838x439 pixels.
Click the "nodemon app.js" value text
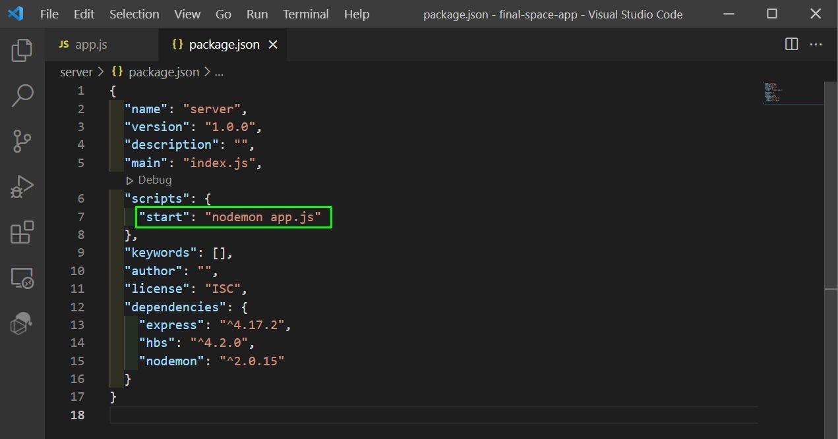pyautogui.click(x=262, y=217)
